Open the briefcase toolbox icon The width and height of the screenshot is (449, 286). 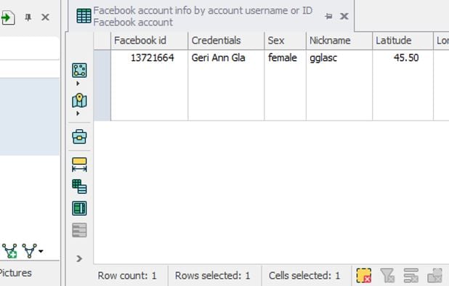79,136
